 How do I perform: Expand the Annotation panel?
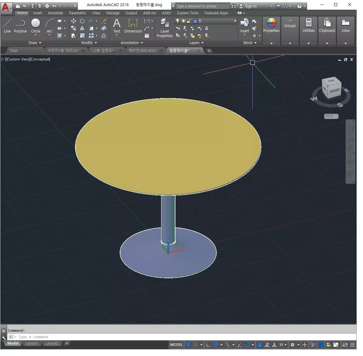pyautogui.click(x=132, y=43)
